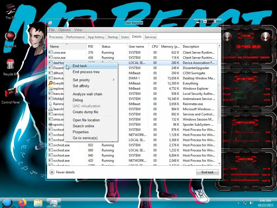Screen dimensions: 277x208
Task: Click the End task button at bottom
Action: pos(207,172)
